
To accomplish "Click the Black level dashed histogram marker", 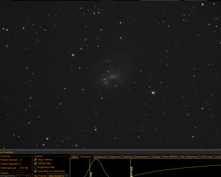I will 90,168.
